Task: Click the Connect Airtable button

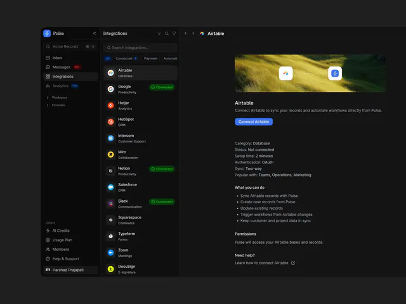Action: pos(254,122)
